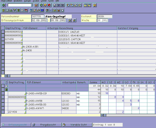156x128 pixels.
Task: Create new session icon
Action: pyautogui.click(x=85, y=5)
